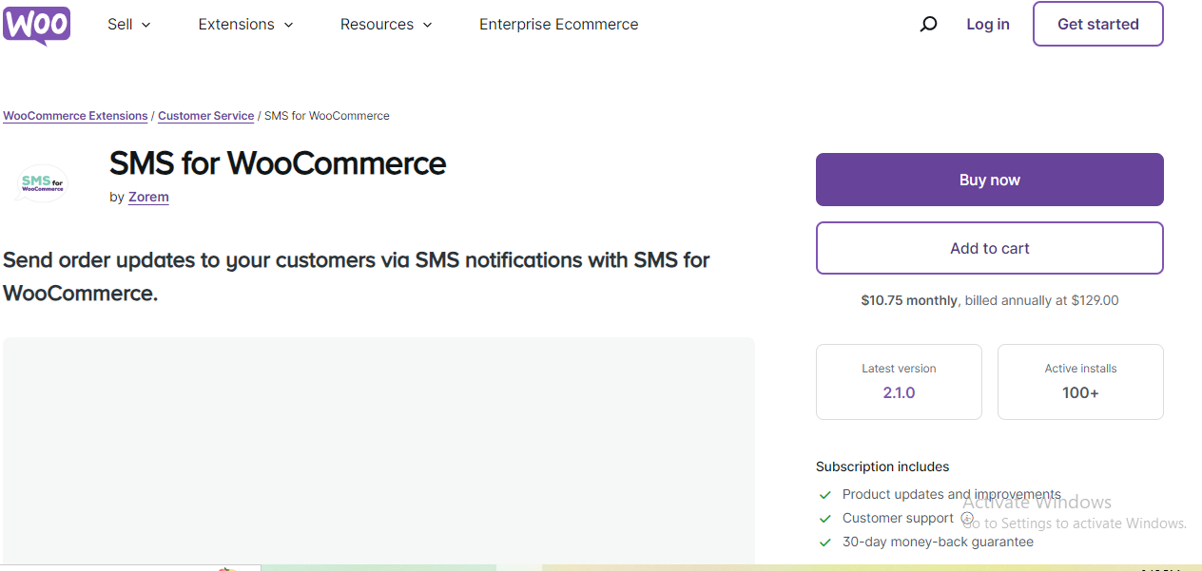The height and width of the screenshot is (571, 1202).
Task: Open the search magnifier icon
Action: 928,25
